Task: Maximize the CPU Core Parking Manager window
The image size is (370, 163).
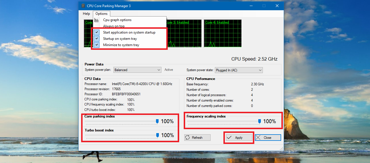Action: pos(264,6)
